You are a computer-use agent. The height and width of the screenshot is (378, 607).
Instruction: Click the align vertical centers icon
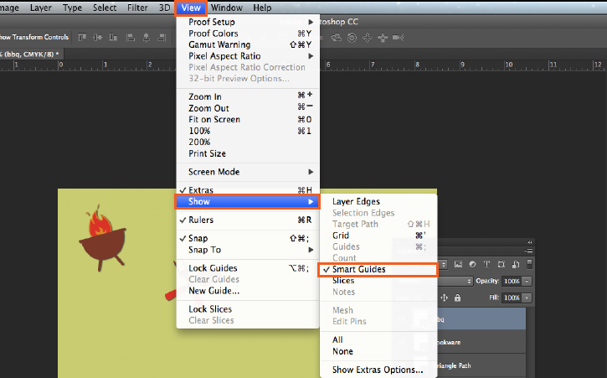[98, 37]
